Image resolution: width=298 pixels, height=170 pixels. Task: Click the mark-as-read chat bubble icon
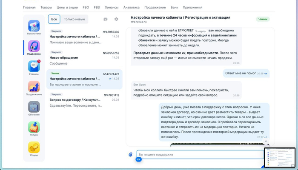(106, 19)
